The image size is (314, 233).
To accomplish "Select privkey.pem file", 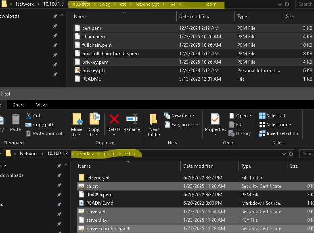I will [x=193, y=62].
